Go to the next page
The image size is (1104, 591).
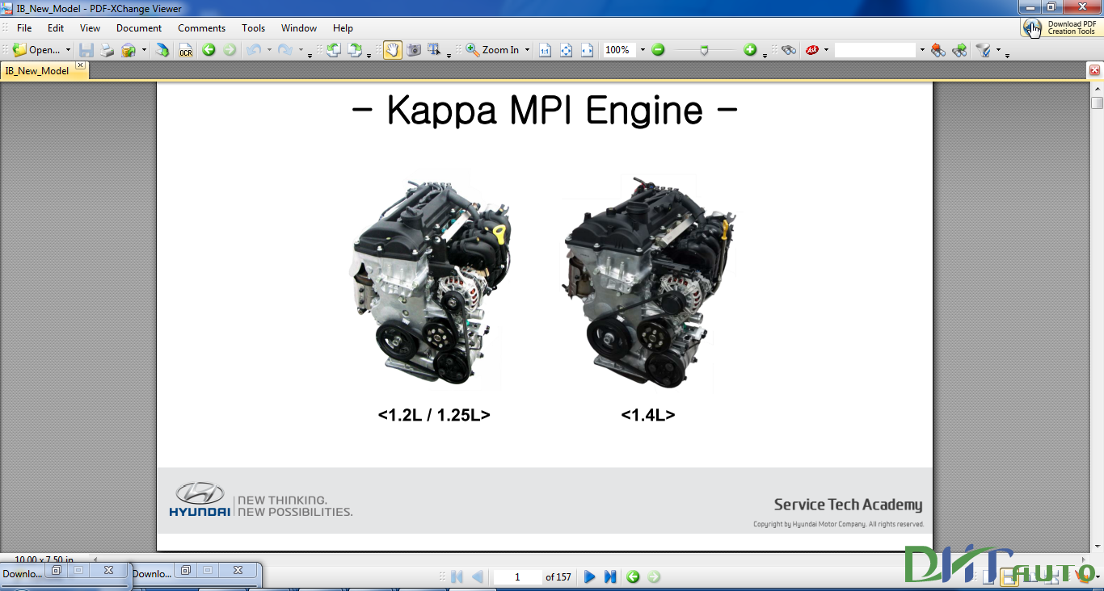(x=589, y=576)
